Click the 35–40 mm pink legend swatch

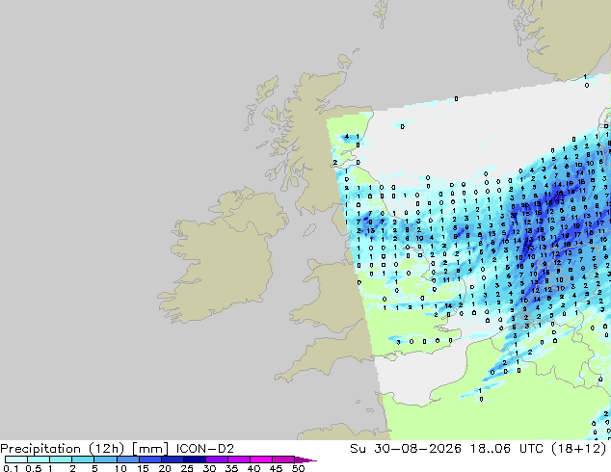point(239,459)
